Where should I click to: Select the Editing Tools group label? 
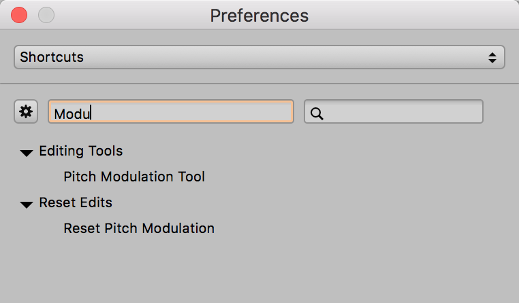(81, 151)
